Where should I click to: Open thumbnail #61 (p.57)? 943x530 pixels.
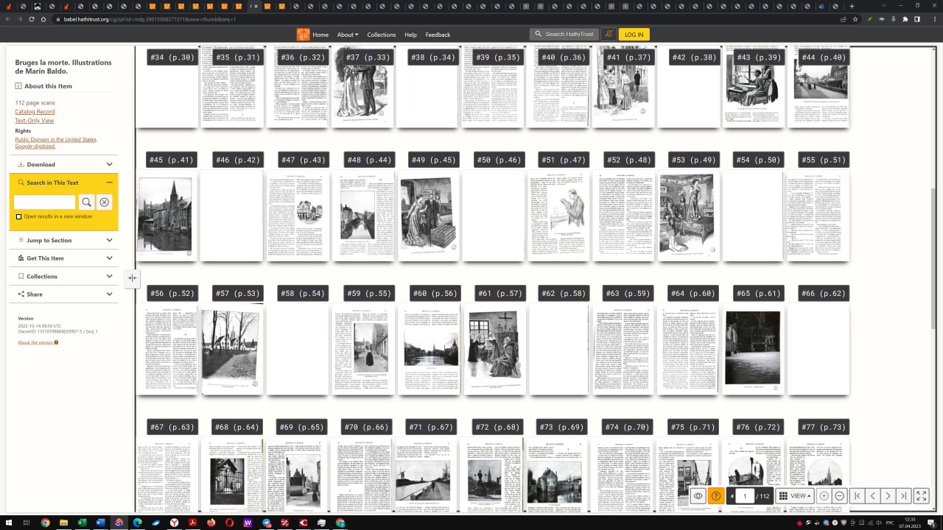[x=493, y=350]
